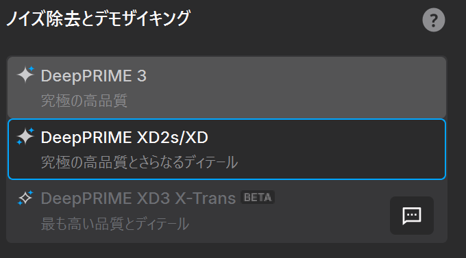Viewport: 466px width, 258px height.
Task: Click the 最も高い品質とディテール description text
Action: pos(114,224)
